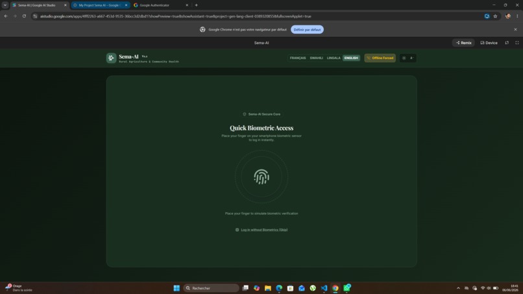Bookmark this page with star icon
Image resolution: width=523 pixels, height=294 pixels.
tap(495, 16)
